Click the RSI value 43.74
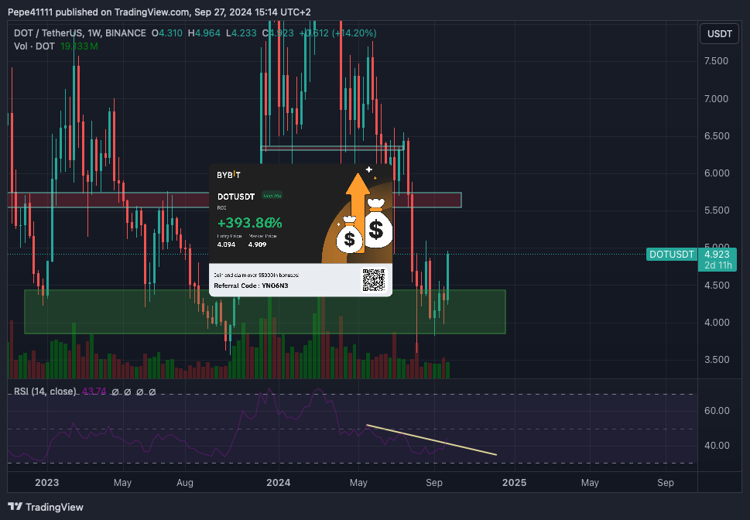Viewport: 750px width, 520px height. click(94, 392)
